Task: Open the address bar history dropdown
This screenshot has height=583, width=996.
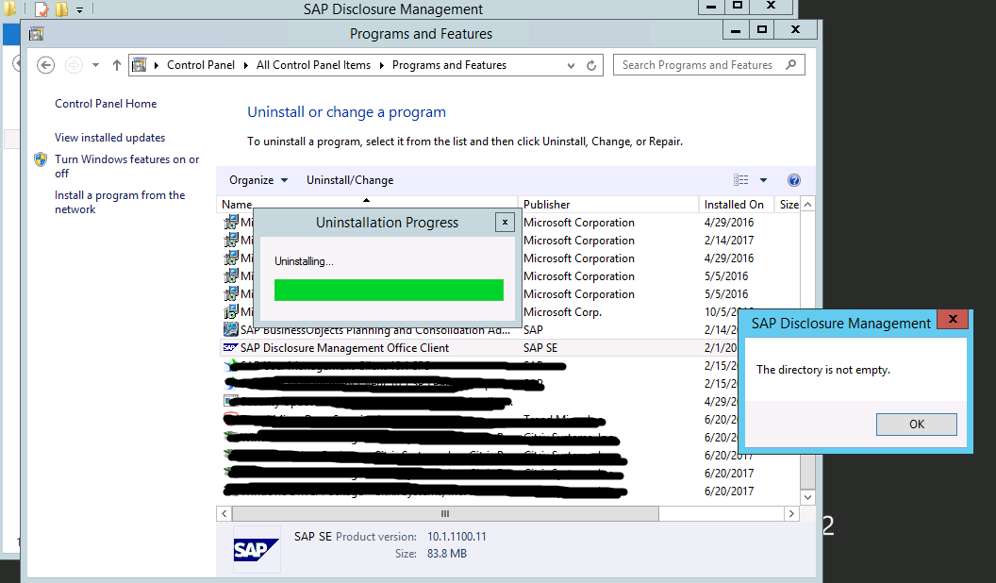Action: click(x=571, y=65)
